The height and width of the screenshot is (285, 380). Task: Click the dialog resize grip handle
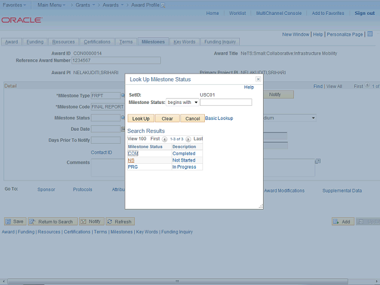pos(261,206)
